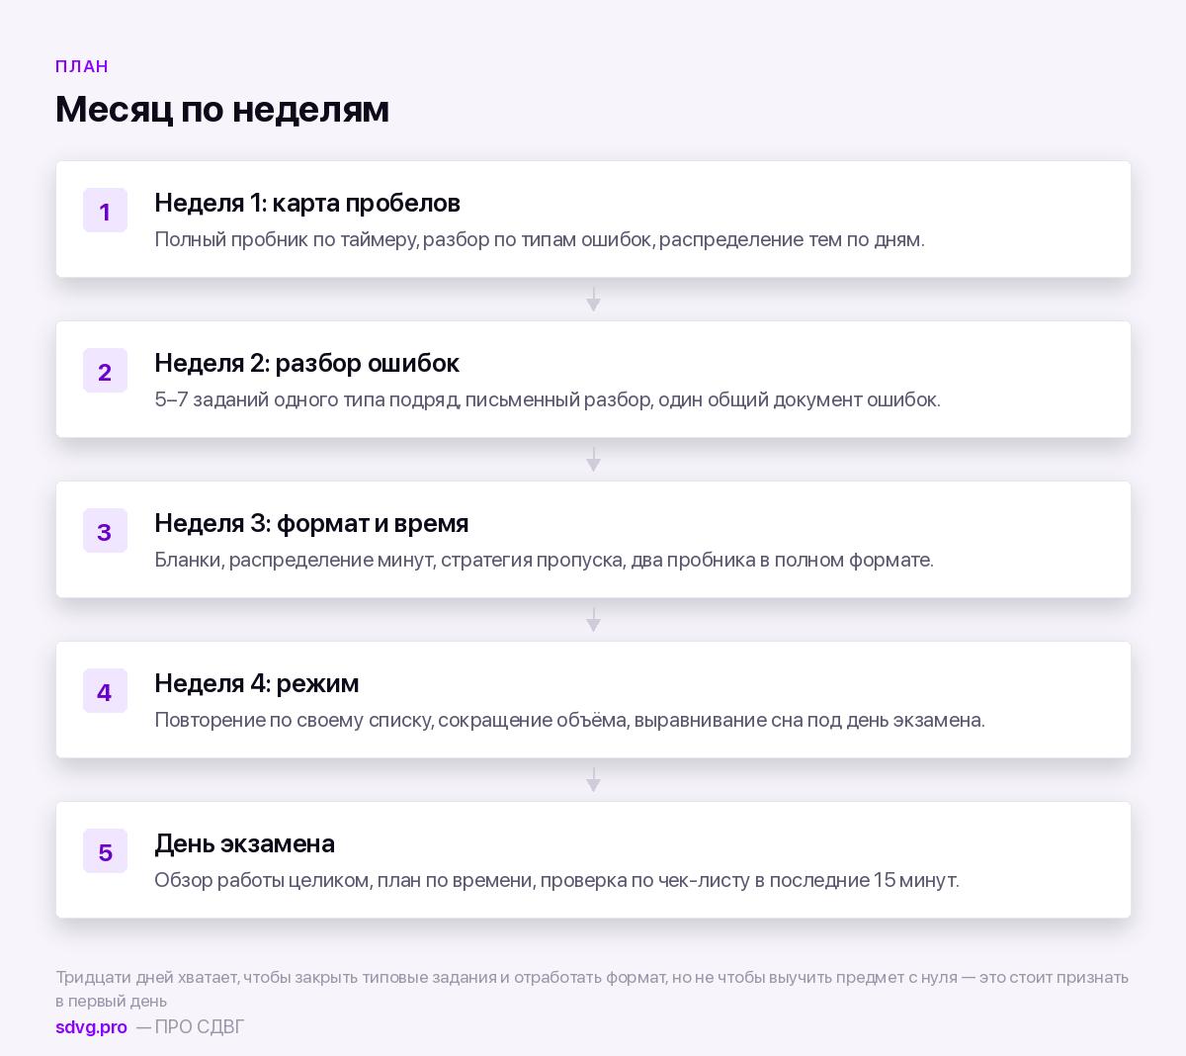Click the step number 4 badge

pos(105,691)
